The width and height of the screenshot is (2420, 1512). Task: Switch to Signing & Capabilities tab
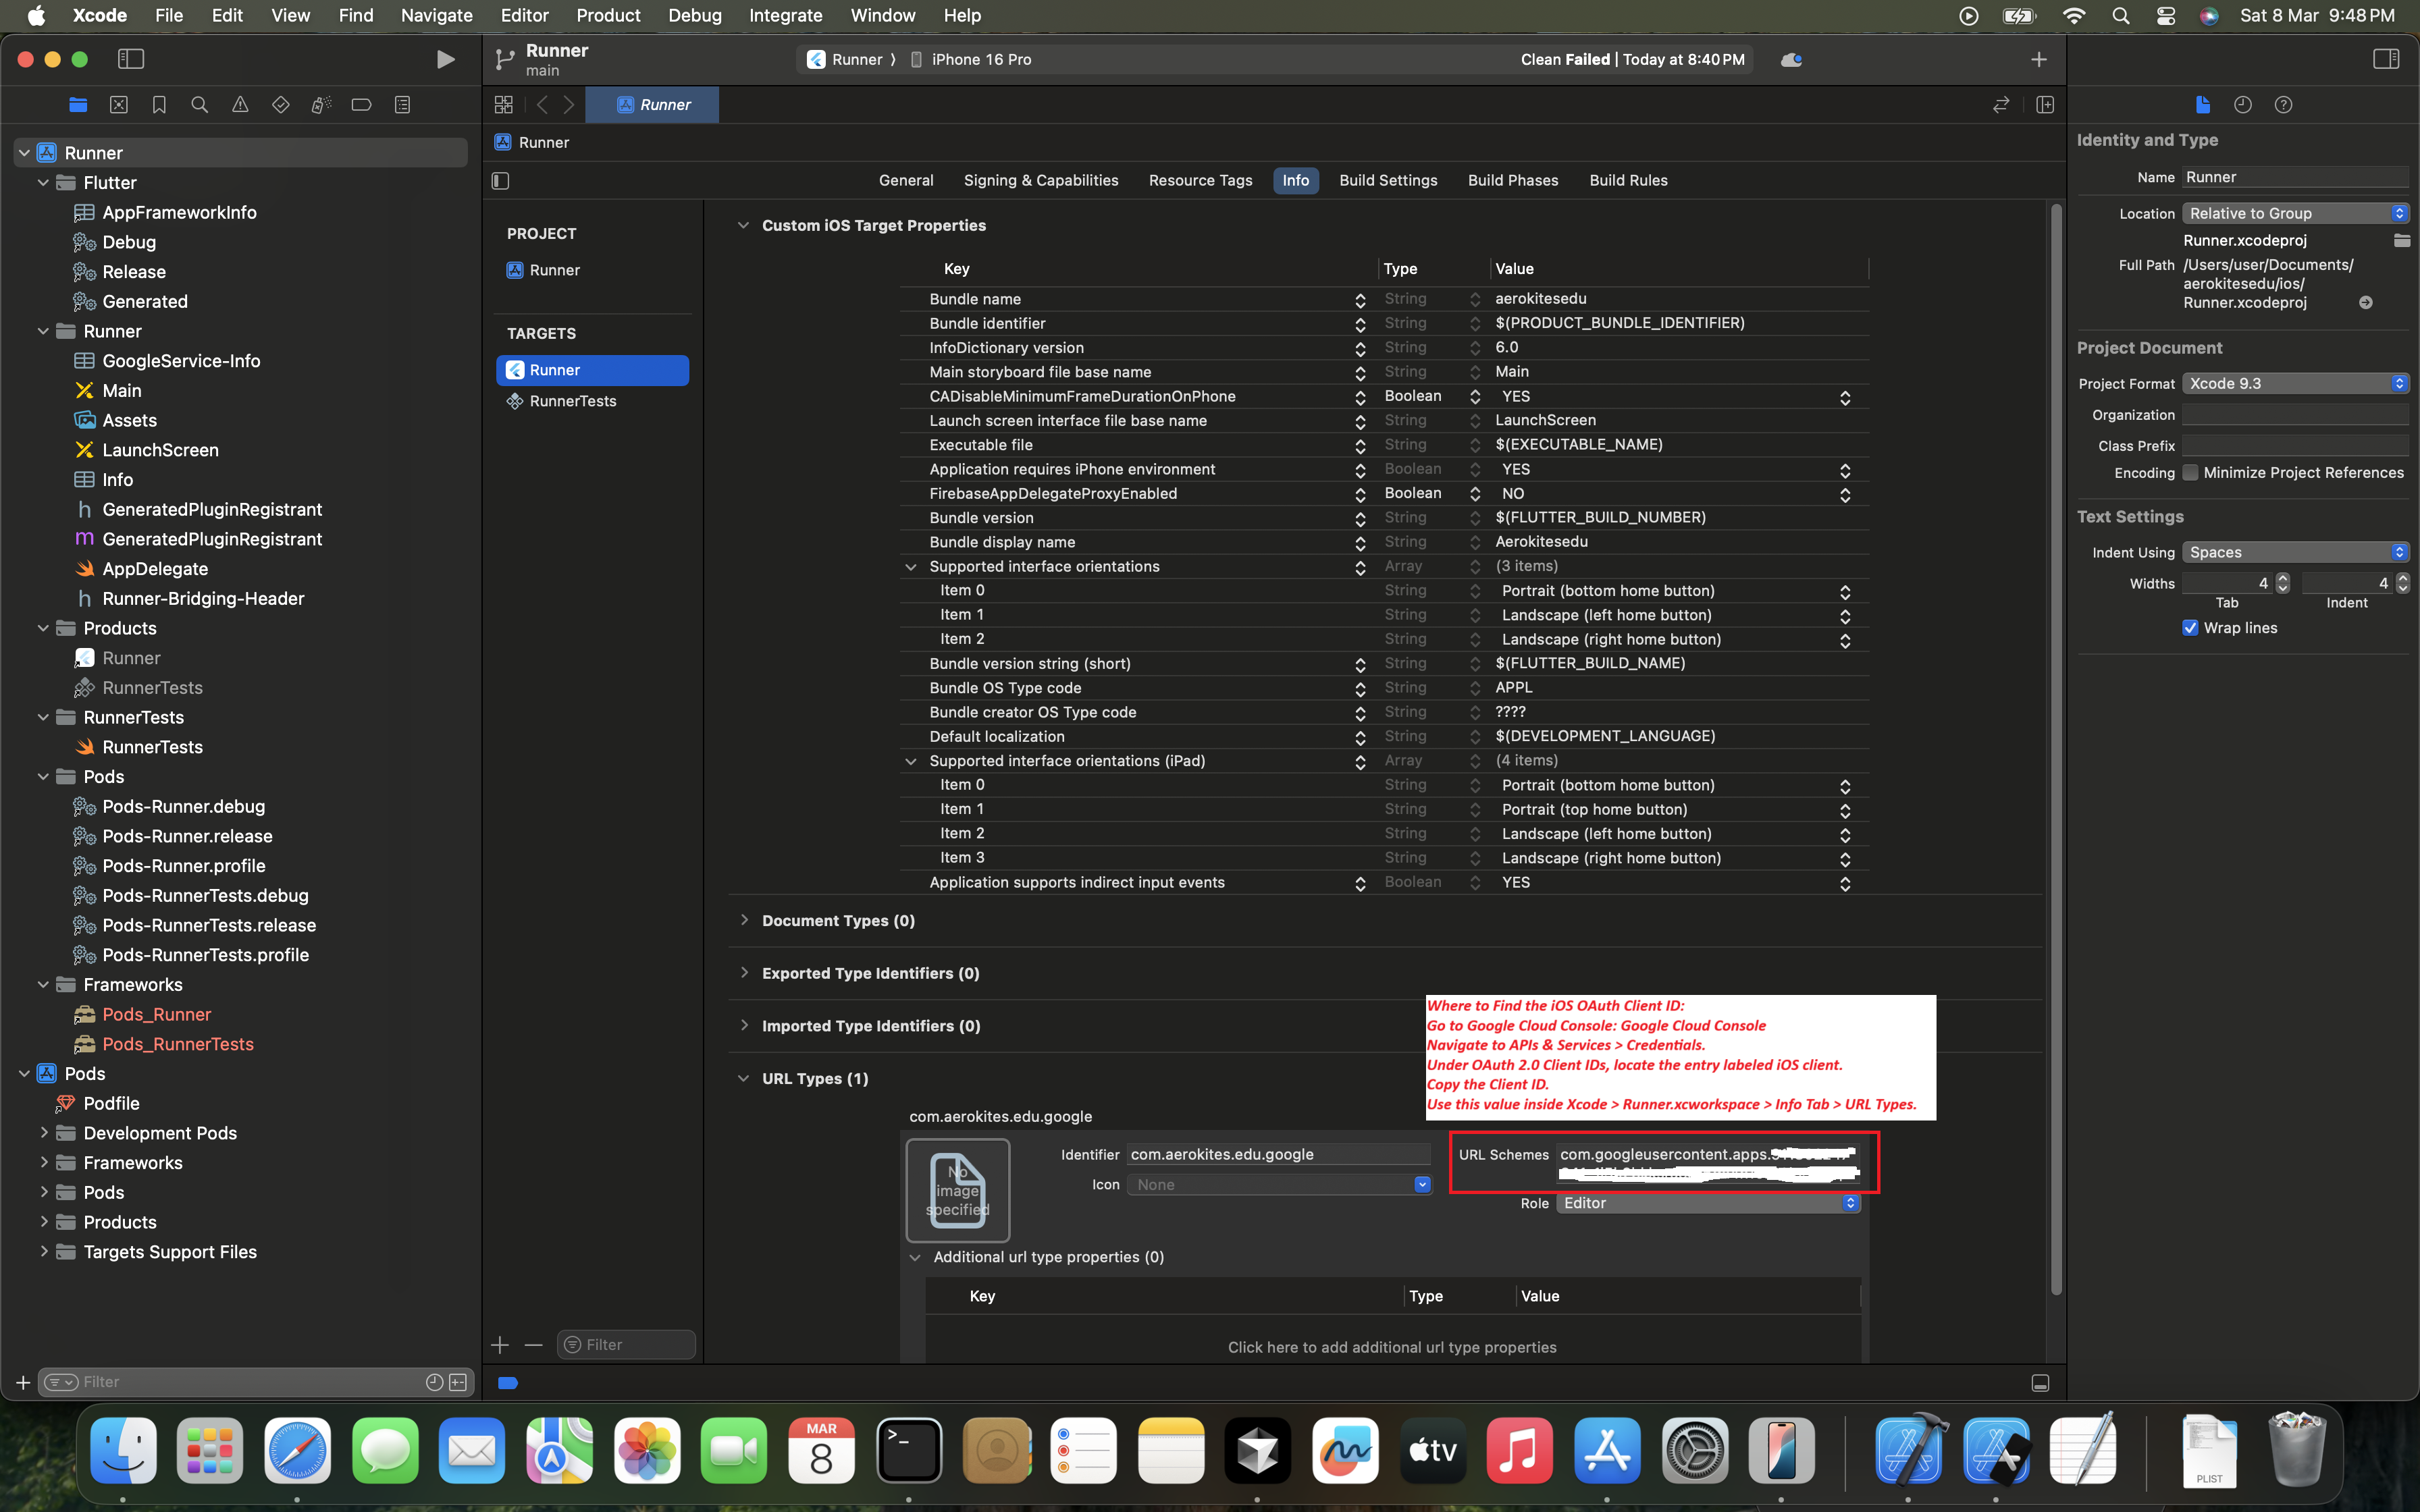coord(1041,181)
